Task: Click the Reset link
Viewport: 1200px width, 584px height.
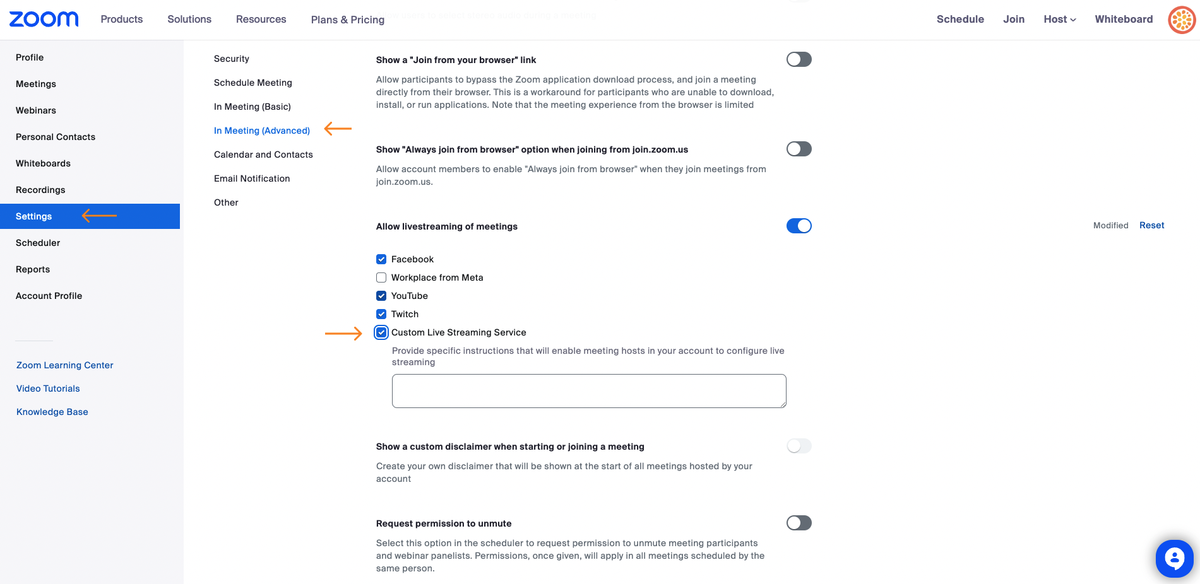Action: tap(1151, 225)
